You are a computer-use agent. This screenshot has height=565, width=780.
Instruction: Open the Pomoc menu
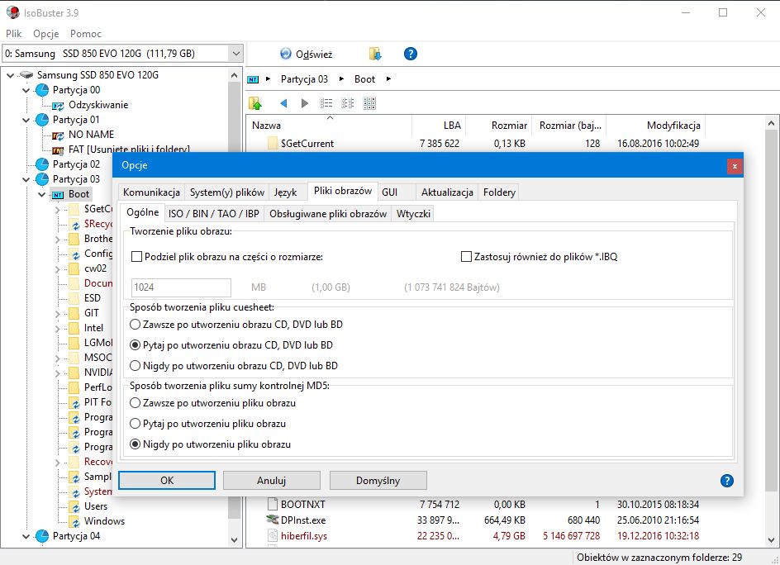tap(86, 34)
